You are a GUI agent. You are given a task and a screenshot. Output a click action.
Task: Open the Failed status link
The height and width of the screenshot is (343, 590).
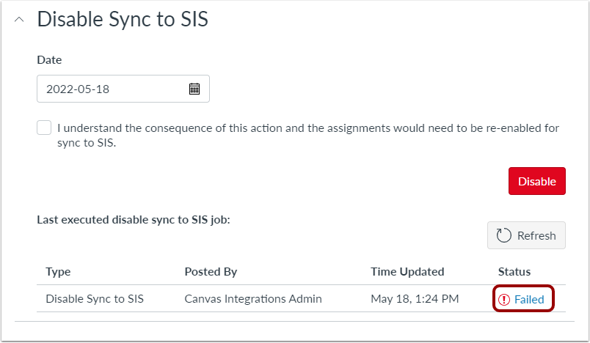coord(529,299)
